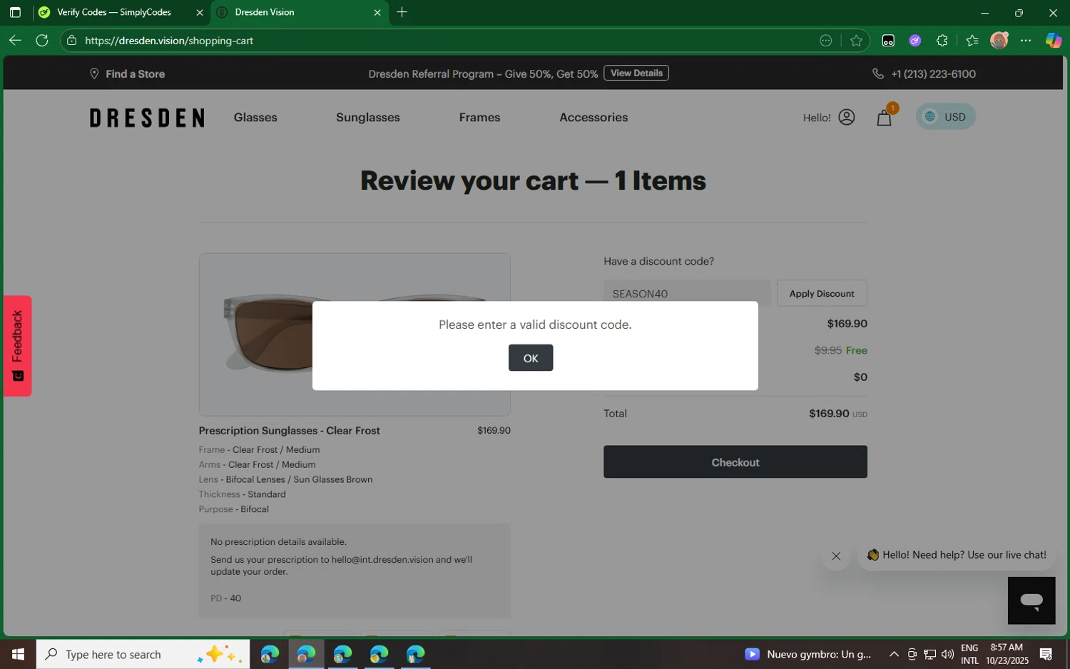This screenshot has height=669, width=1070.
Task: Call the +1 (213) 223-6100 phone link
Action: tap(924, 73)
